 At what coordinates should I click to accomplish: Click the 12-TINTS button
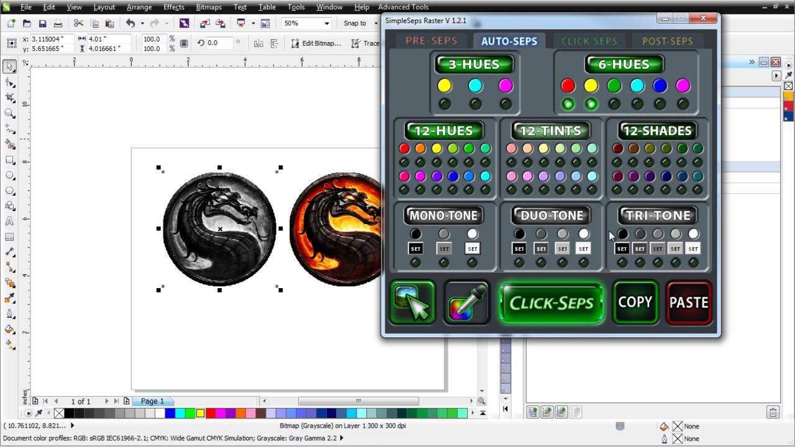click(551, 130)
